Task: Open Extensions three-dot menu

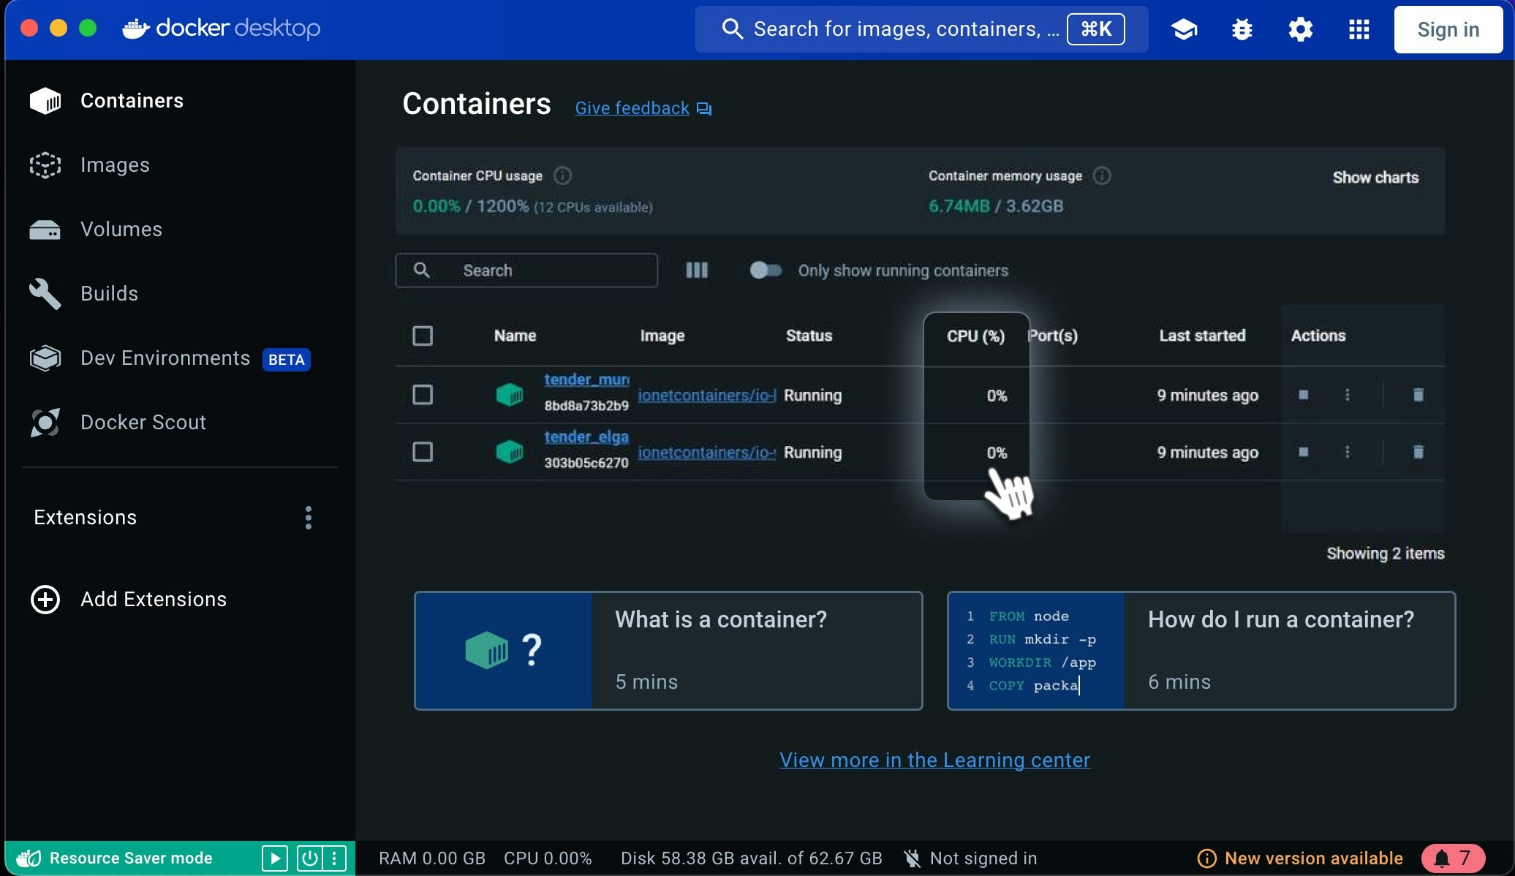Action: coord(309,518)
